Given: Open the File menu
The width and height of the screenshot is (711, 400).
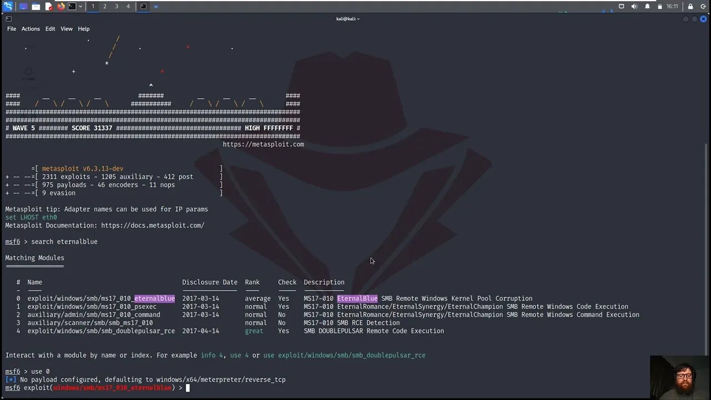Looking at the screenshot, I should pyautogui.click(x=12, y=29).
